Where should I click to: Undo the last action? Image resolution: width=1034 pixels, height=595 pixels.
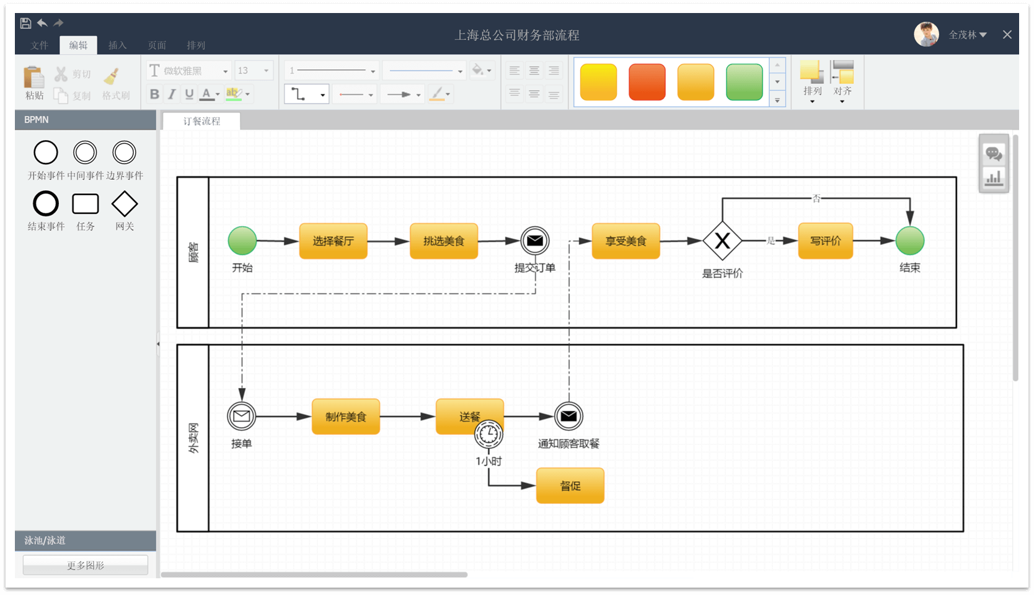point(42,22)
